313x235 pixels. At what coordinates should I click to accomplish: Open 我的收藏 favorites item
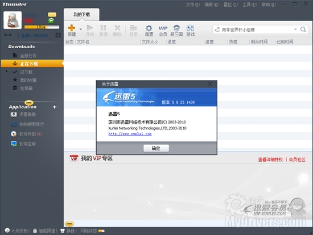click(28, 80)
